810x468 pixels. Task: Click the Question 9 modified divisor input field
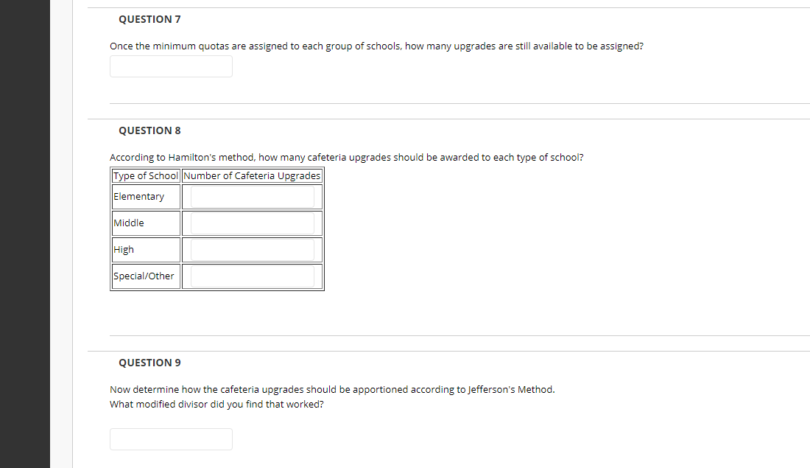[170, 439]
